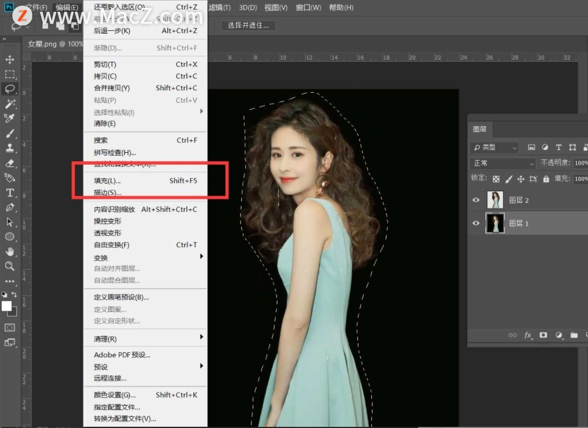Toggle adjustment layer filter icon

545,147
